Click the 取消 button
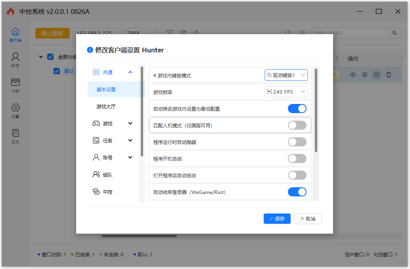410x269 pixels. point(308,219)
